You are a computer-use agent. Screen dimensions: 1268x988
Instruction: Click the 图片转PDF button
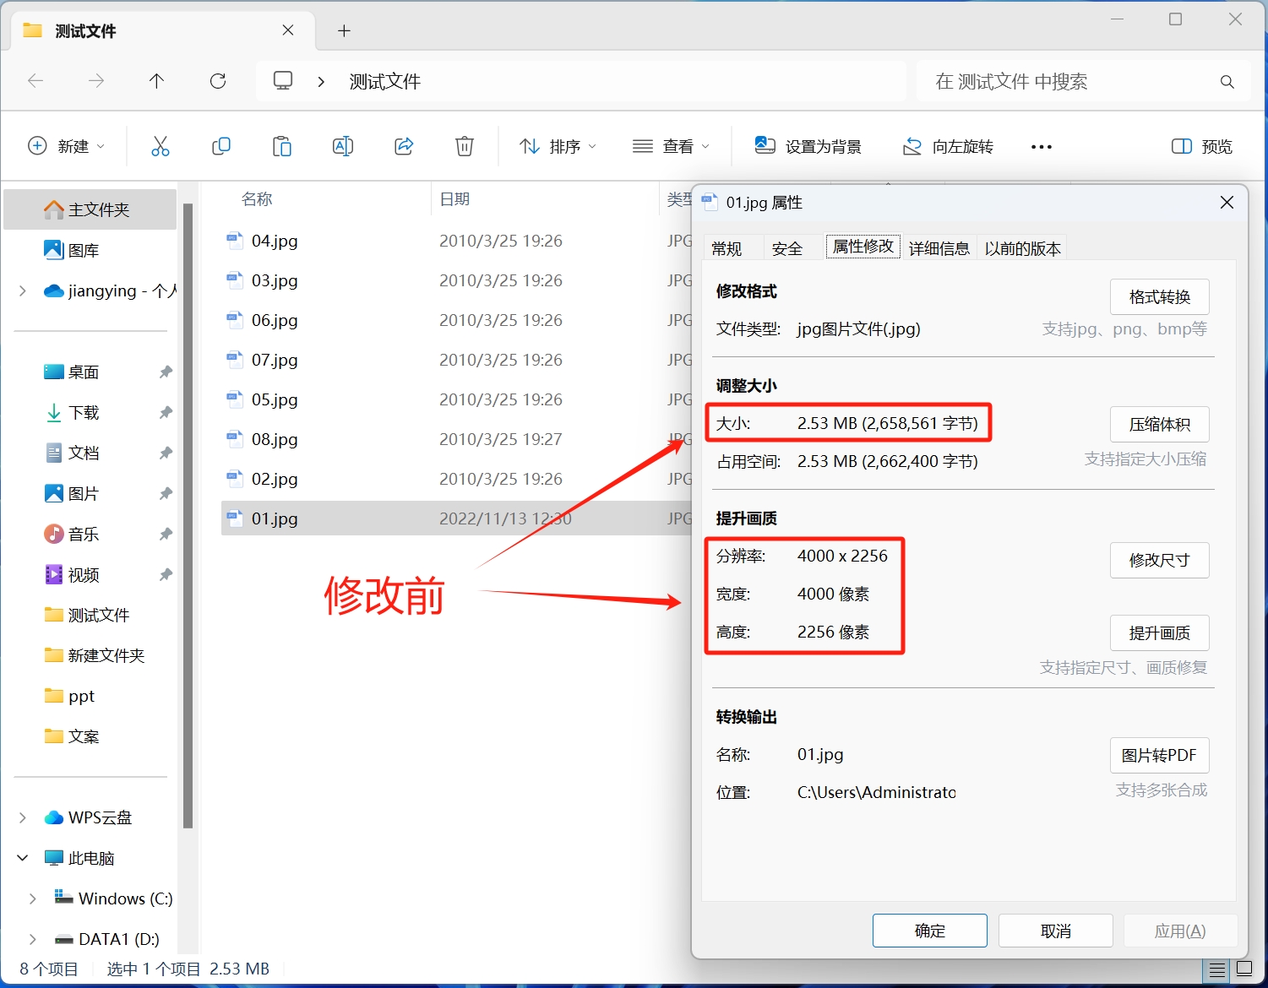tap(1159, 754)
